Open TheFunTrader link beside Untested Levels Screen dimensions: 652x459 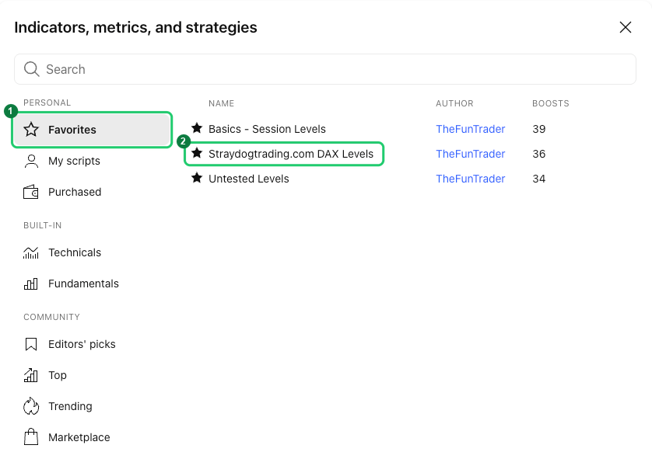click(470, 179)
